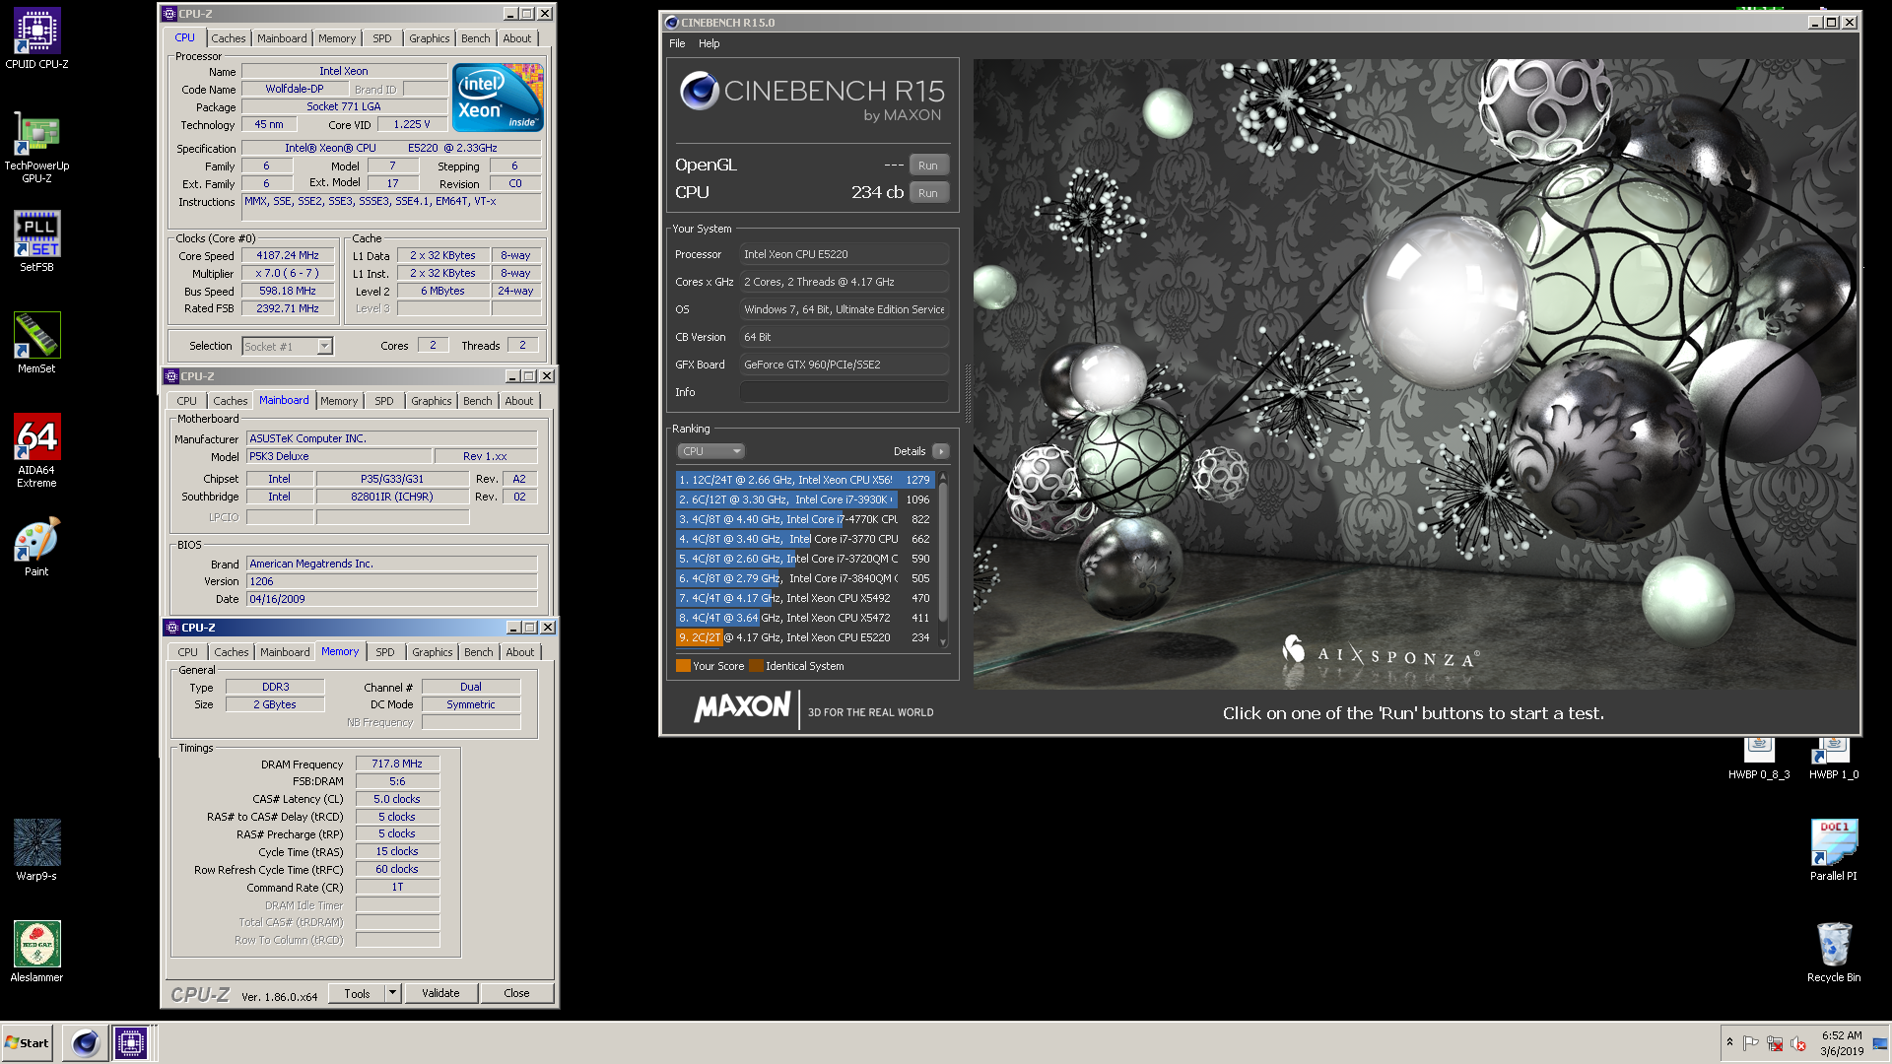Open the Tools dropdown arrow in CPU-Z
Screen dimensions: 1892x1064
tap(392, 993)
